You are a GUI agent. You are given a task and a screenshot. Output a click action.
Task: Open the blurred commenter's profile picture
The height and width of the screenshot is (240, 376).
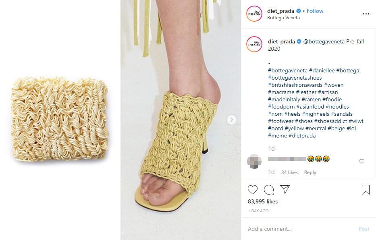click(254, 162)
